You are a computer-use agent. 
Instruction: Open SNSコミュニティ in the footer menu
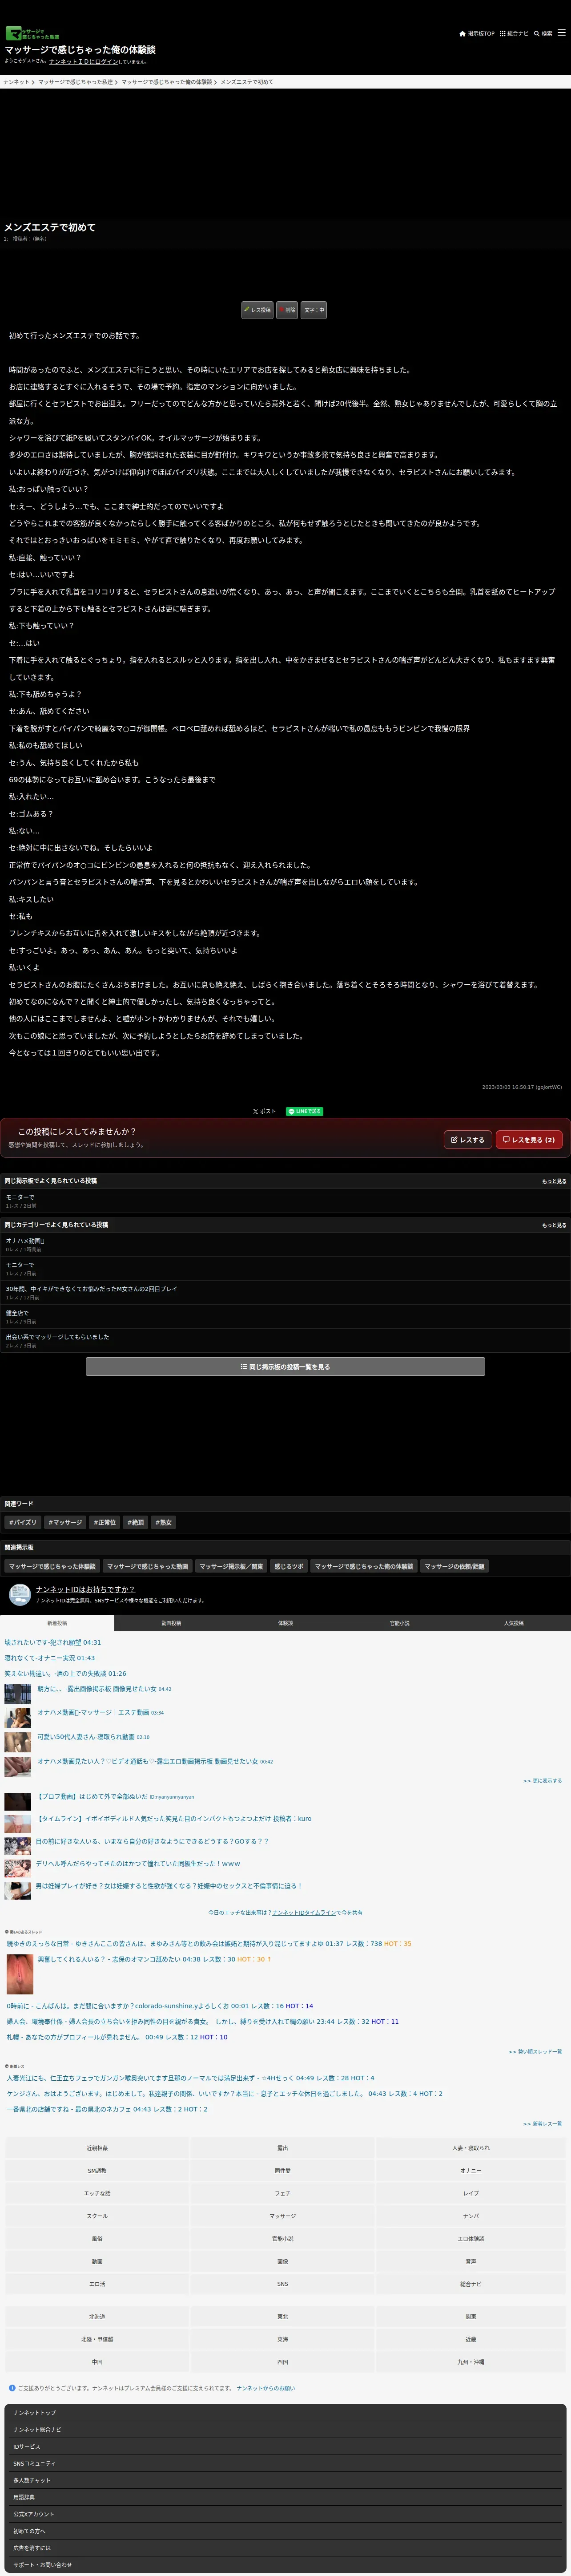coord(285,2463)
